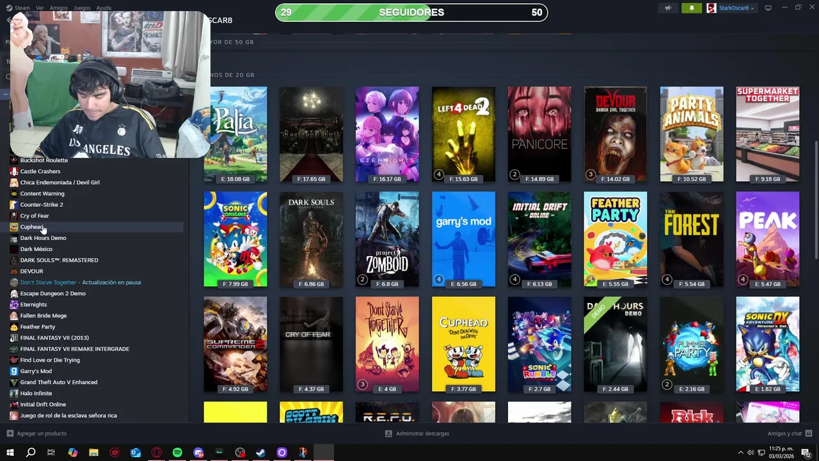Click the Buckshot Roulette game icon in sidebar

14,160
